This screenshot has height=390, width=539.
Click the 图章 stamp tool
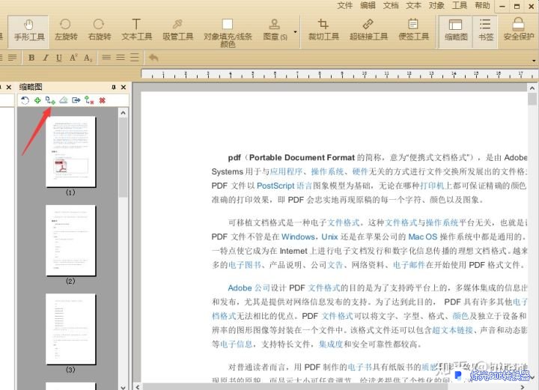pyautogui.click(x=275, y=30)
